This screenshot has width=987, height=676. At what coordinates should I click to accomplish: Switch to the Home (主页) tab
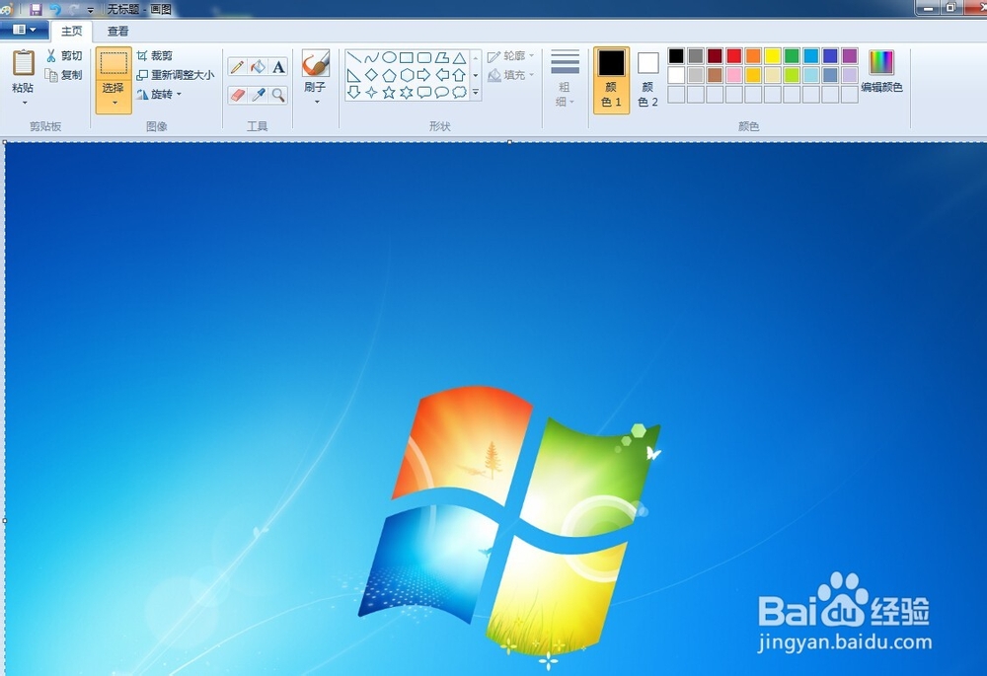point(72,31)
